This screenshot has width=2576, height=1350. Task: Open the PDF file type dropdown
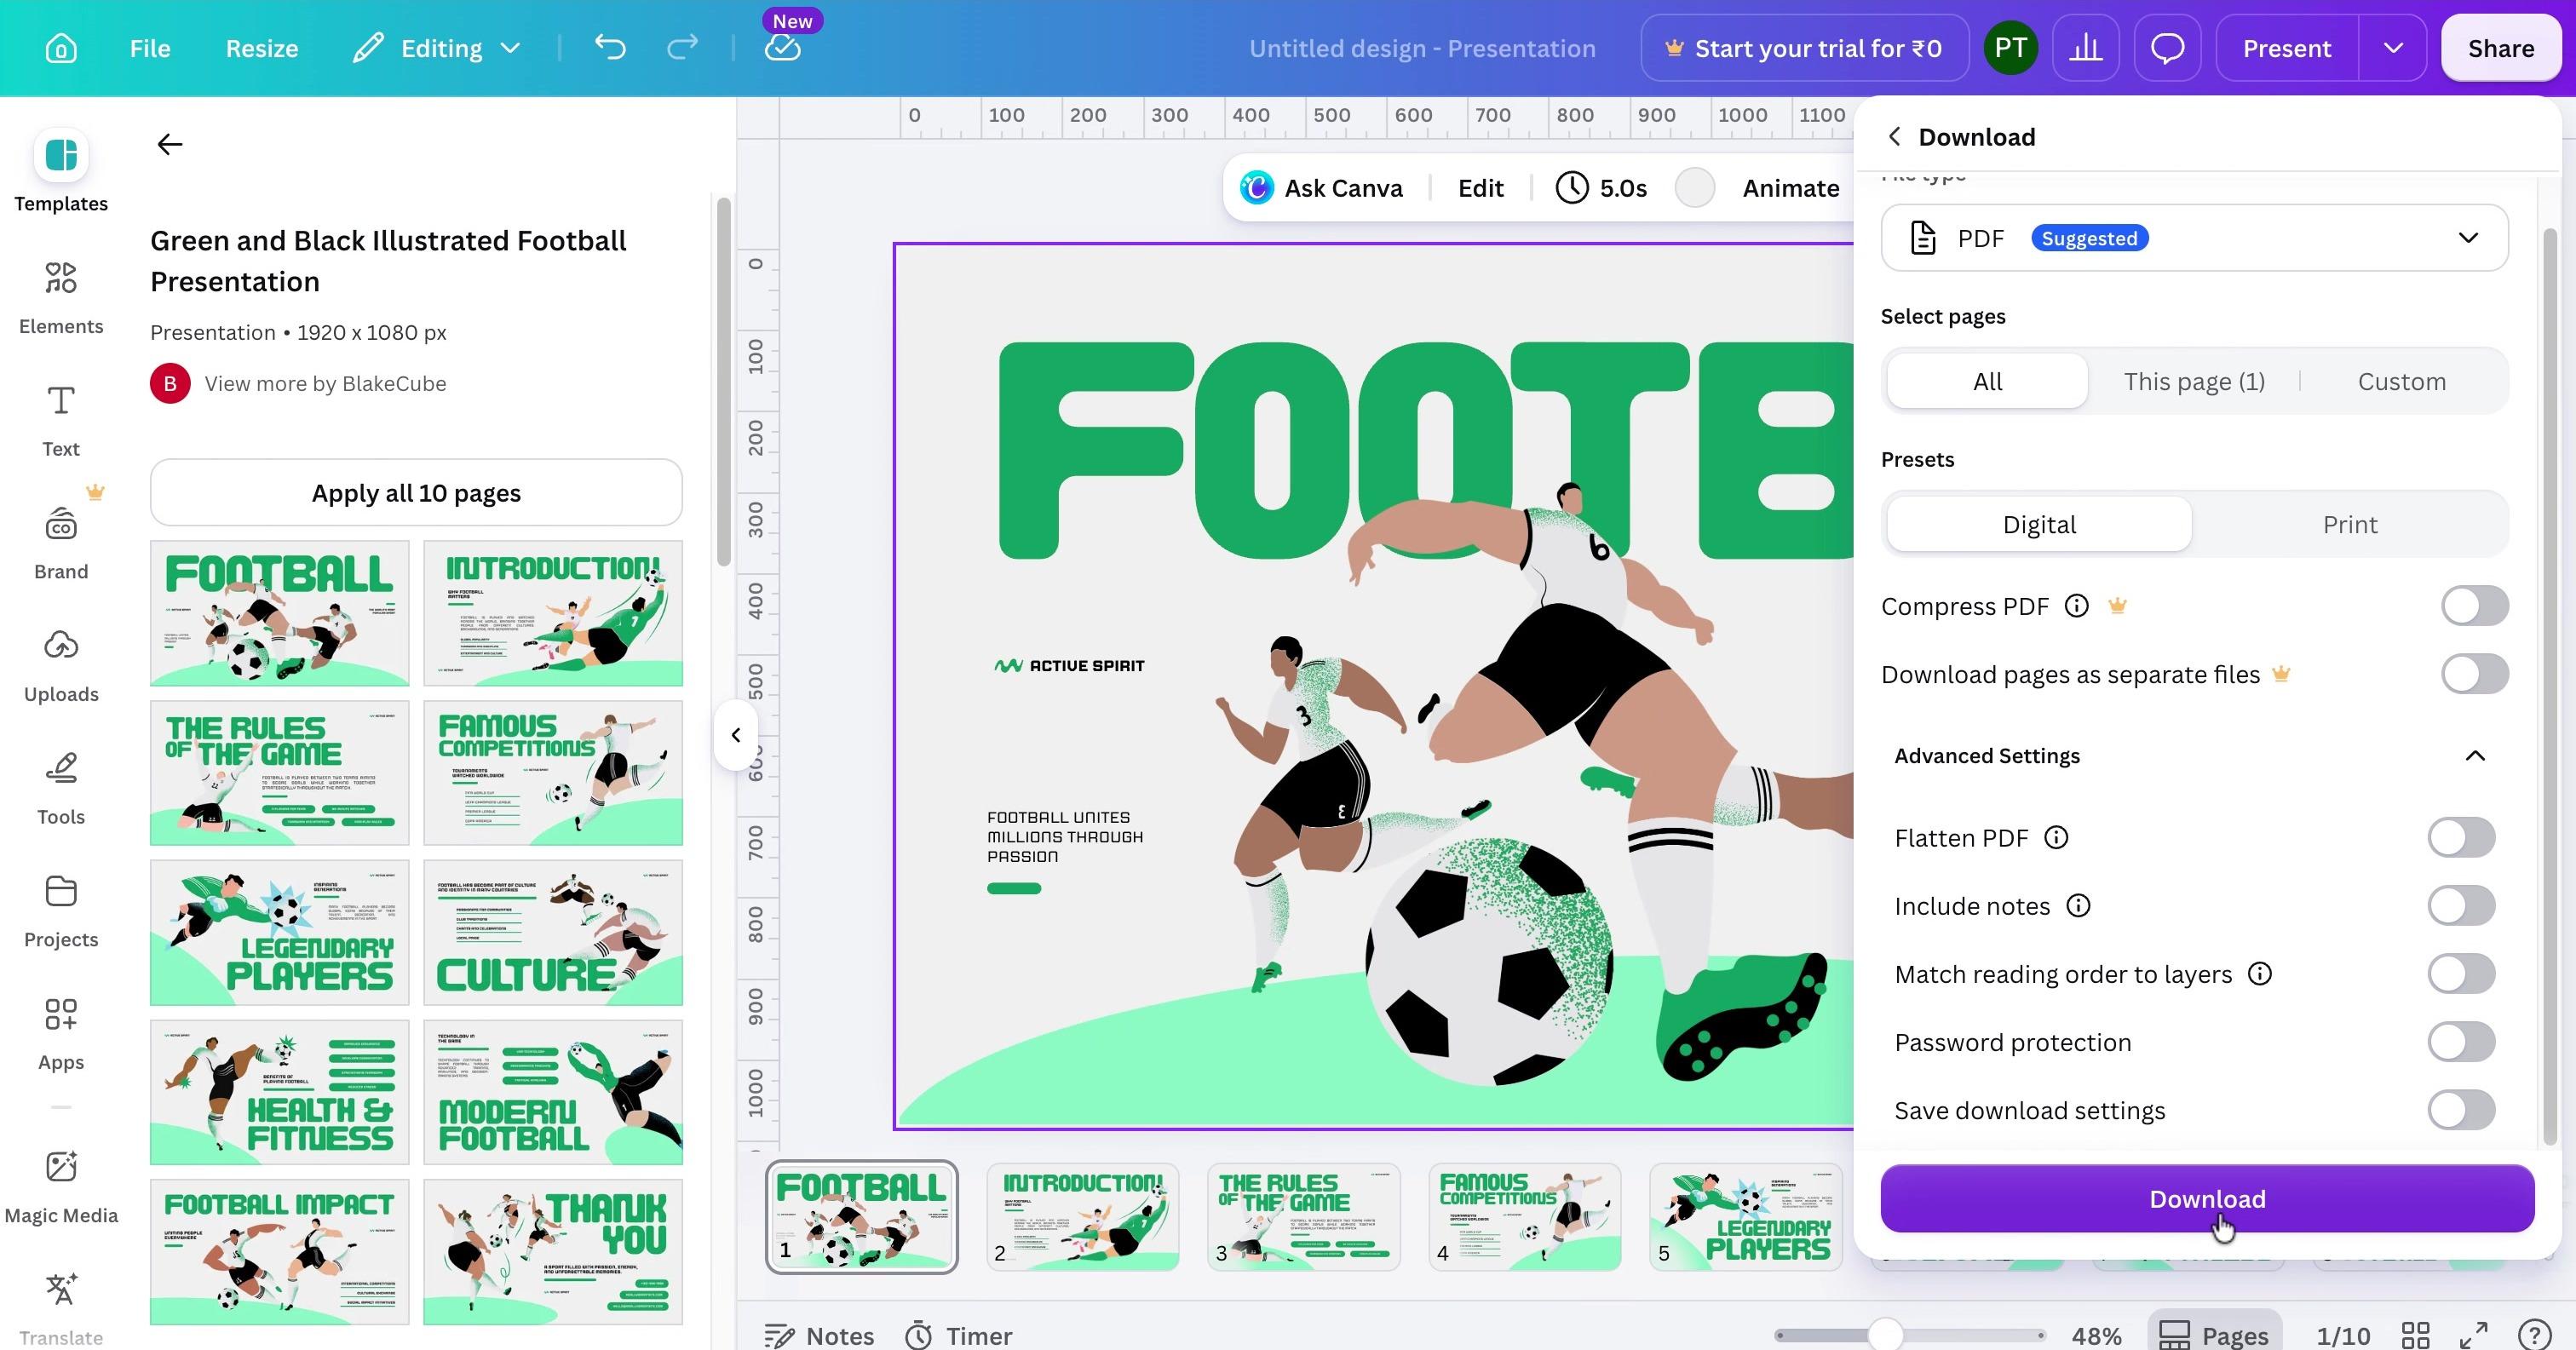click(x=2194, y=238)
